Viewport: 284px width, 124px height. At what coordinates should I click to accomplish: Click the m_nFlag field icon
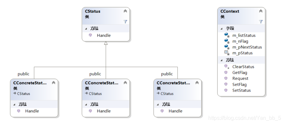pyautogui.click(x=227, y=41)
